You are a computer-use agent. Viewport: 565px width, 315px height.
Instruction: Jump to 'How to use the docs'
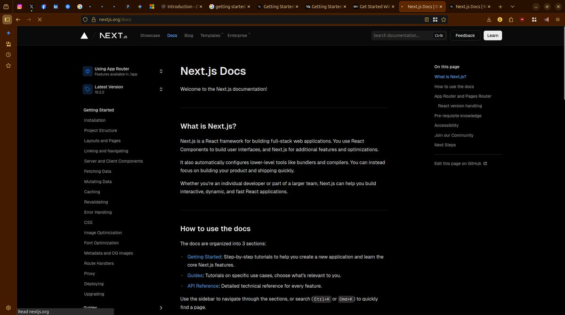click(454, 87)
